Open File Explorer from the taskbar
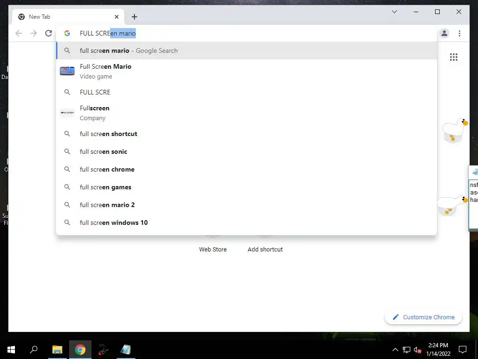This screenshot has width=478, height=359. tap(57, 350)
